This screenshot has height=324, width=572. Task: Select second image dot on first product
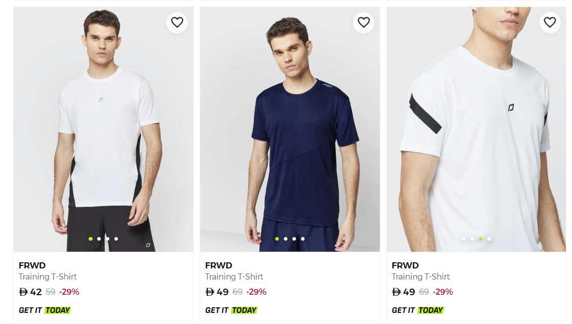point(99,239)
